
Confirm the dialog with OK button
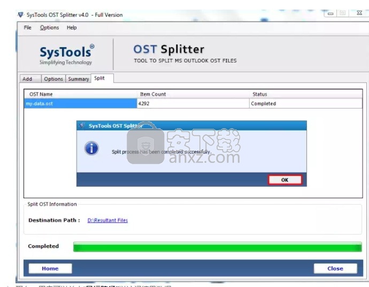tap(285, 180)
